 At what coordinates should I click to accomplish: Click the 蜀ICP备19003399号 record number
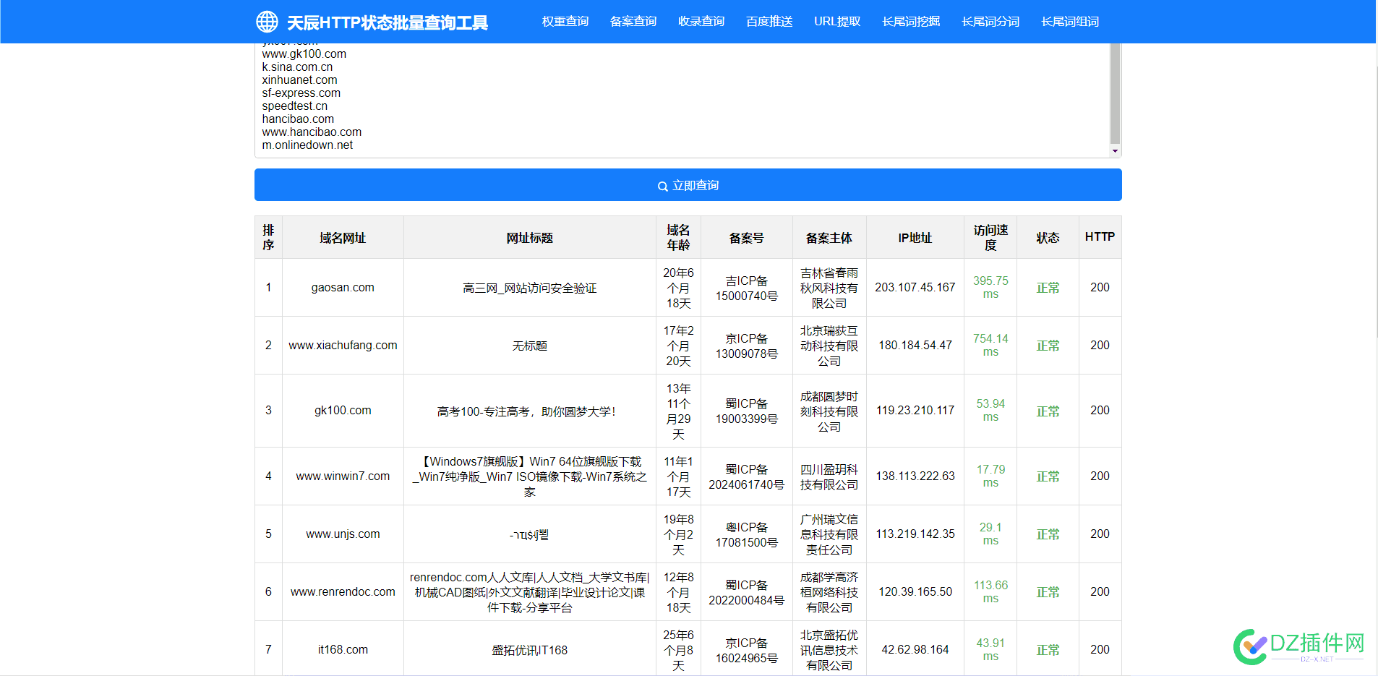[747, 411]
